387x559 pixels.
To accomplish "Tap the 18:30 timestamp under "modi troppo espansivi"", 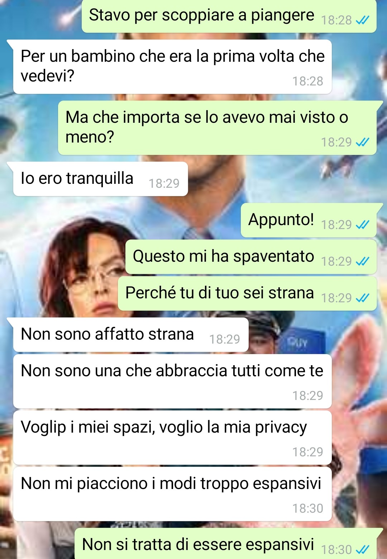I will point(307,508).
